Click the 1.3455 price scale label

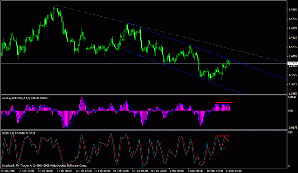(292, 93)
